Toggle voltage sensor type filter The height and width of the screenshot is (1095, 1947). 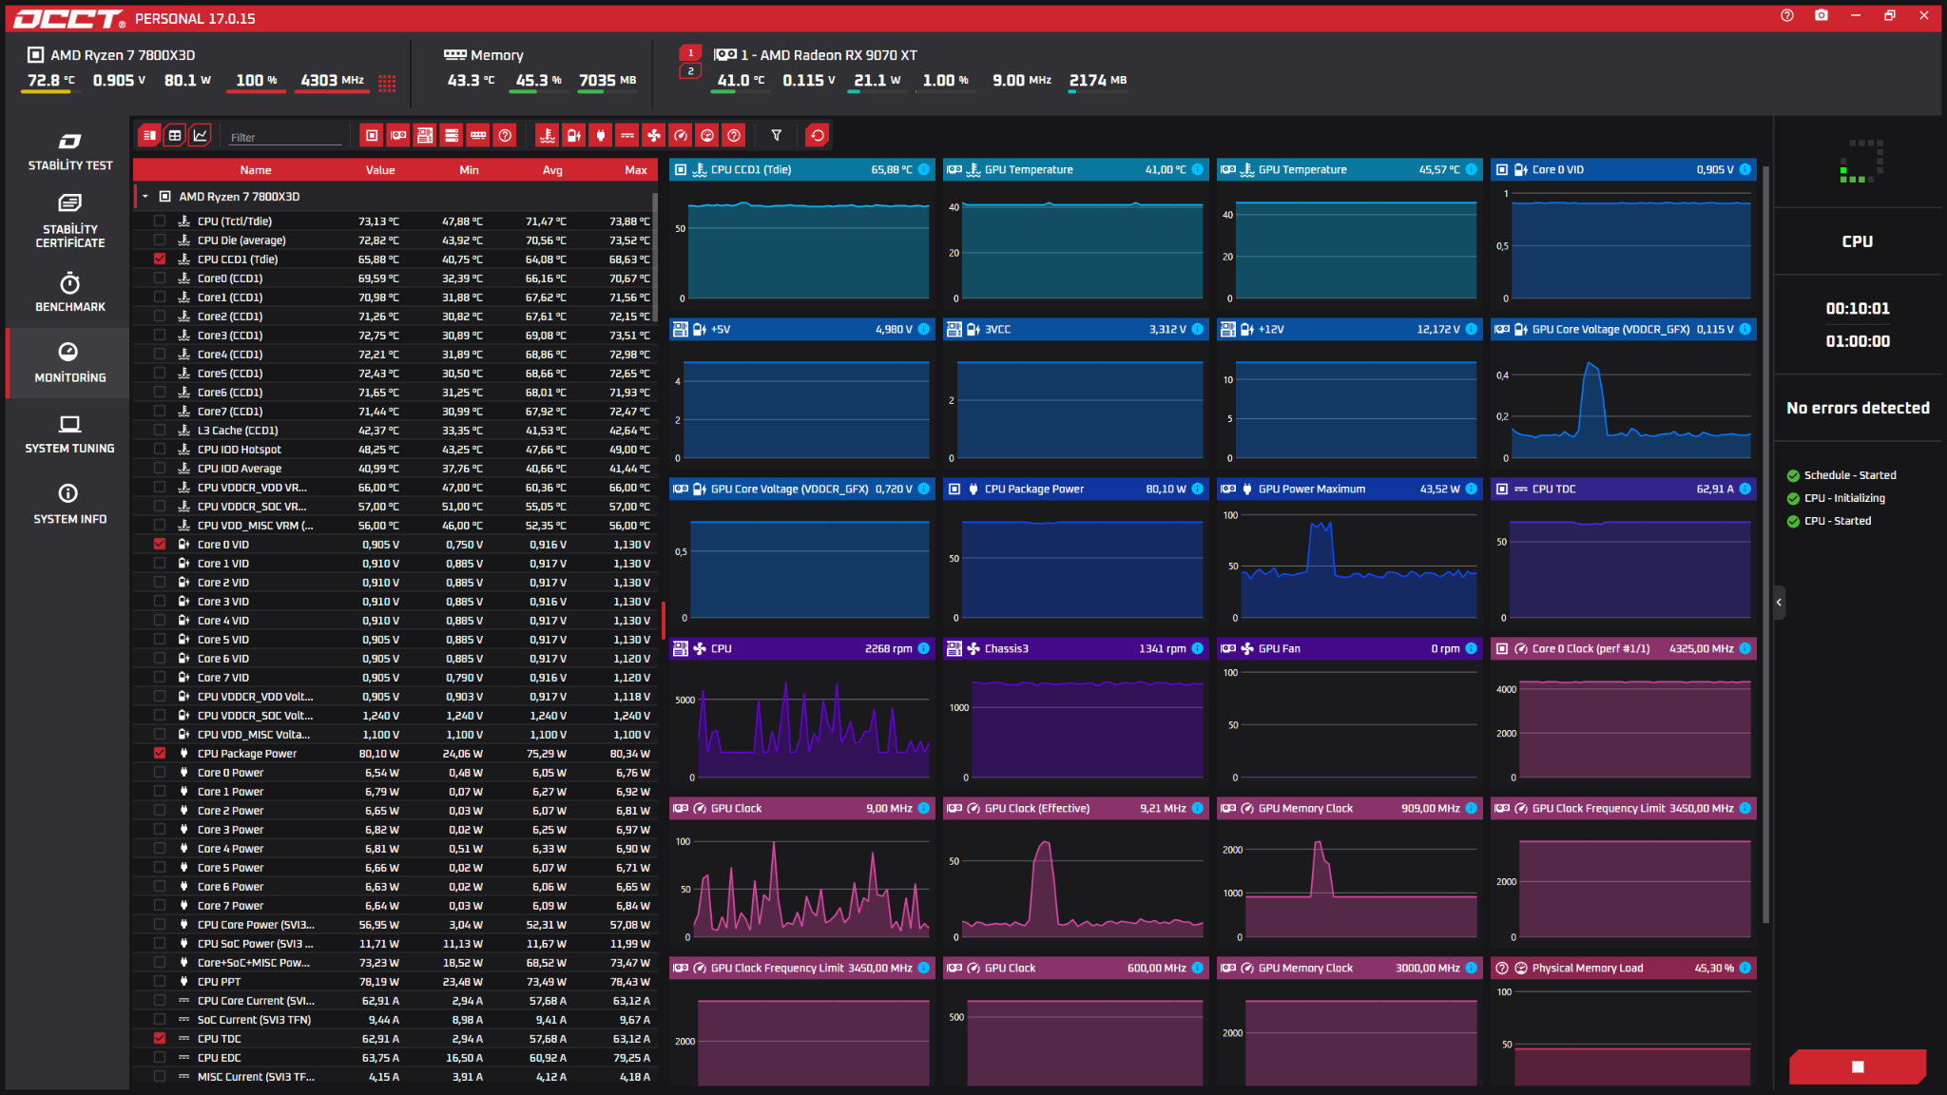point(573,136)
